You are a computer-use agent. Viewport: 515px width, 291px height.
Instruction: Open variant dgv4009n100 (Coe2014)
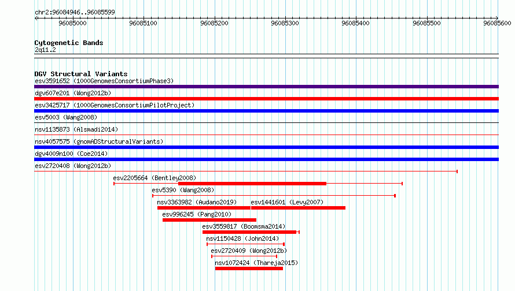(71, 154)
